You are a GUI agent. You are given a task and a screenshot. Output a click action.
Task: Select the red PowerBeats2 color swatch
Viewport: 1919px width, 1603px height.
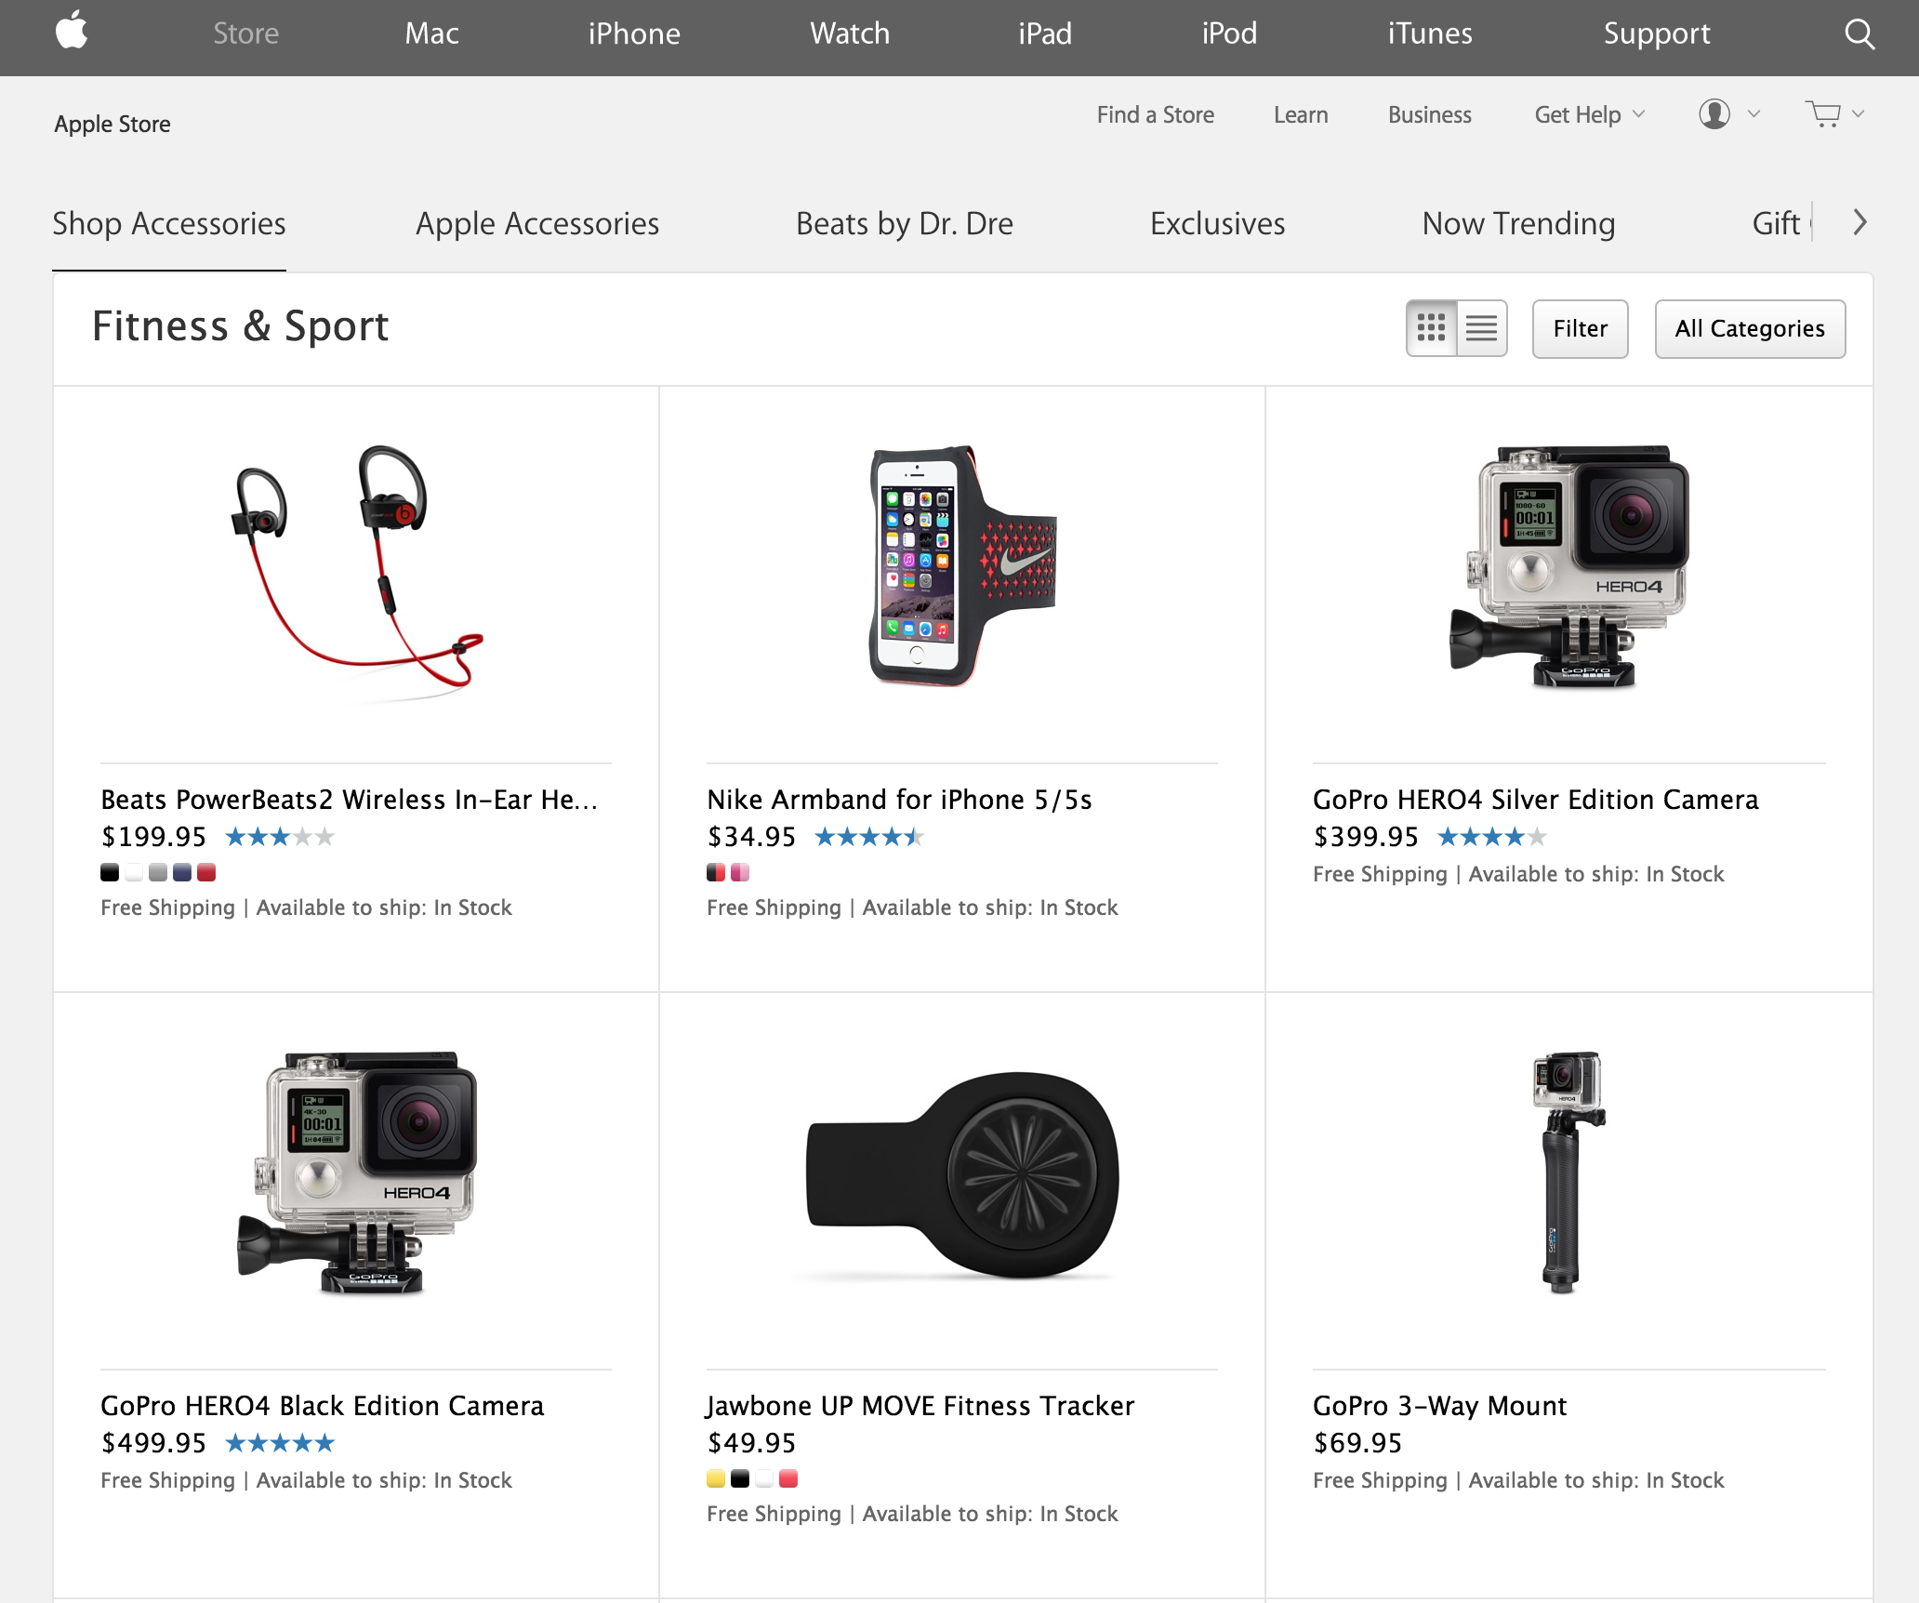coord(206,872)
